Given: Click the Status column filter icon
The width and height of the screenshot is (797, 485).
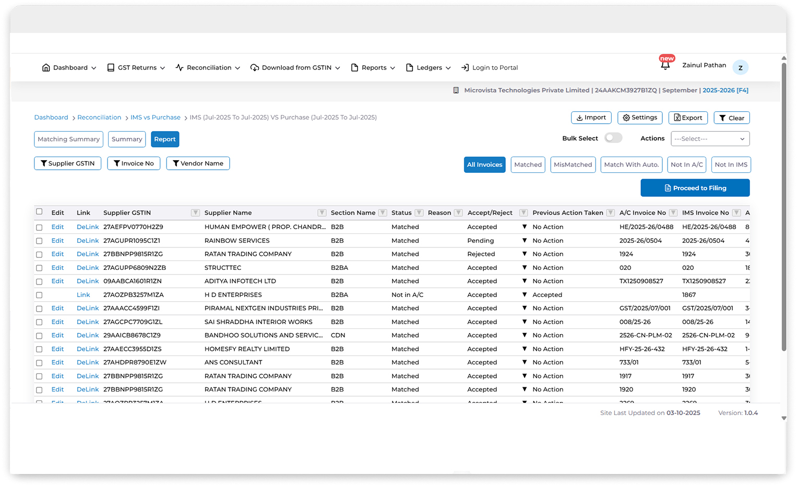Looking at the screenshot, I should point(419,212).
